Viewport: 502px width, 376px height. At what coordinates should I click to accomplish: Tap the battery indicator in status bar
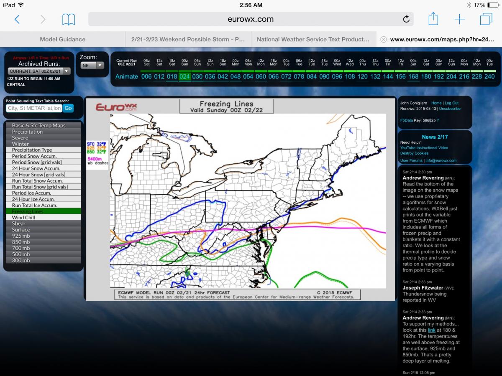(x=493, y=5)
